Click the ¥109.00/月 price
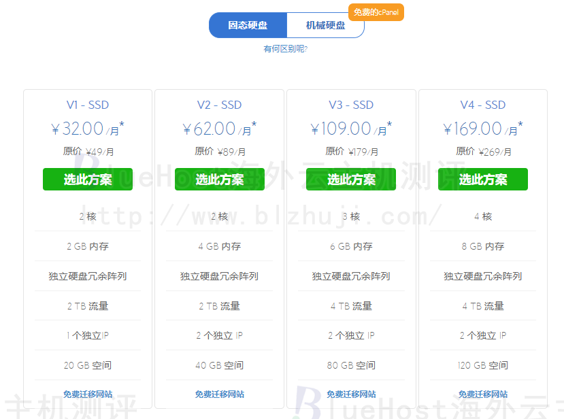Viewport: 564px width, 419px height. [x=351, y=129]
